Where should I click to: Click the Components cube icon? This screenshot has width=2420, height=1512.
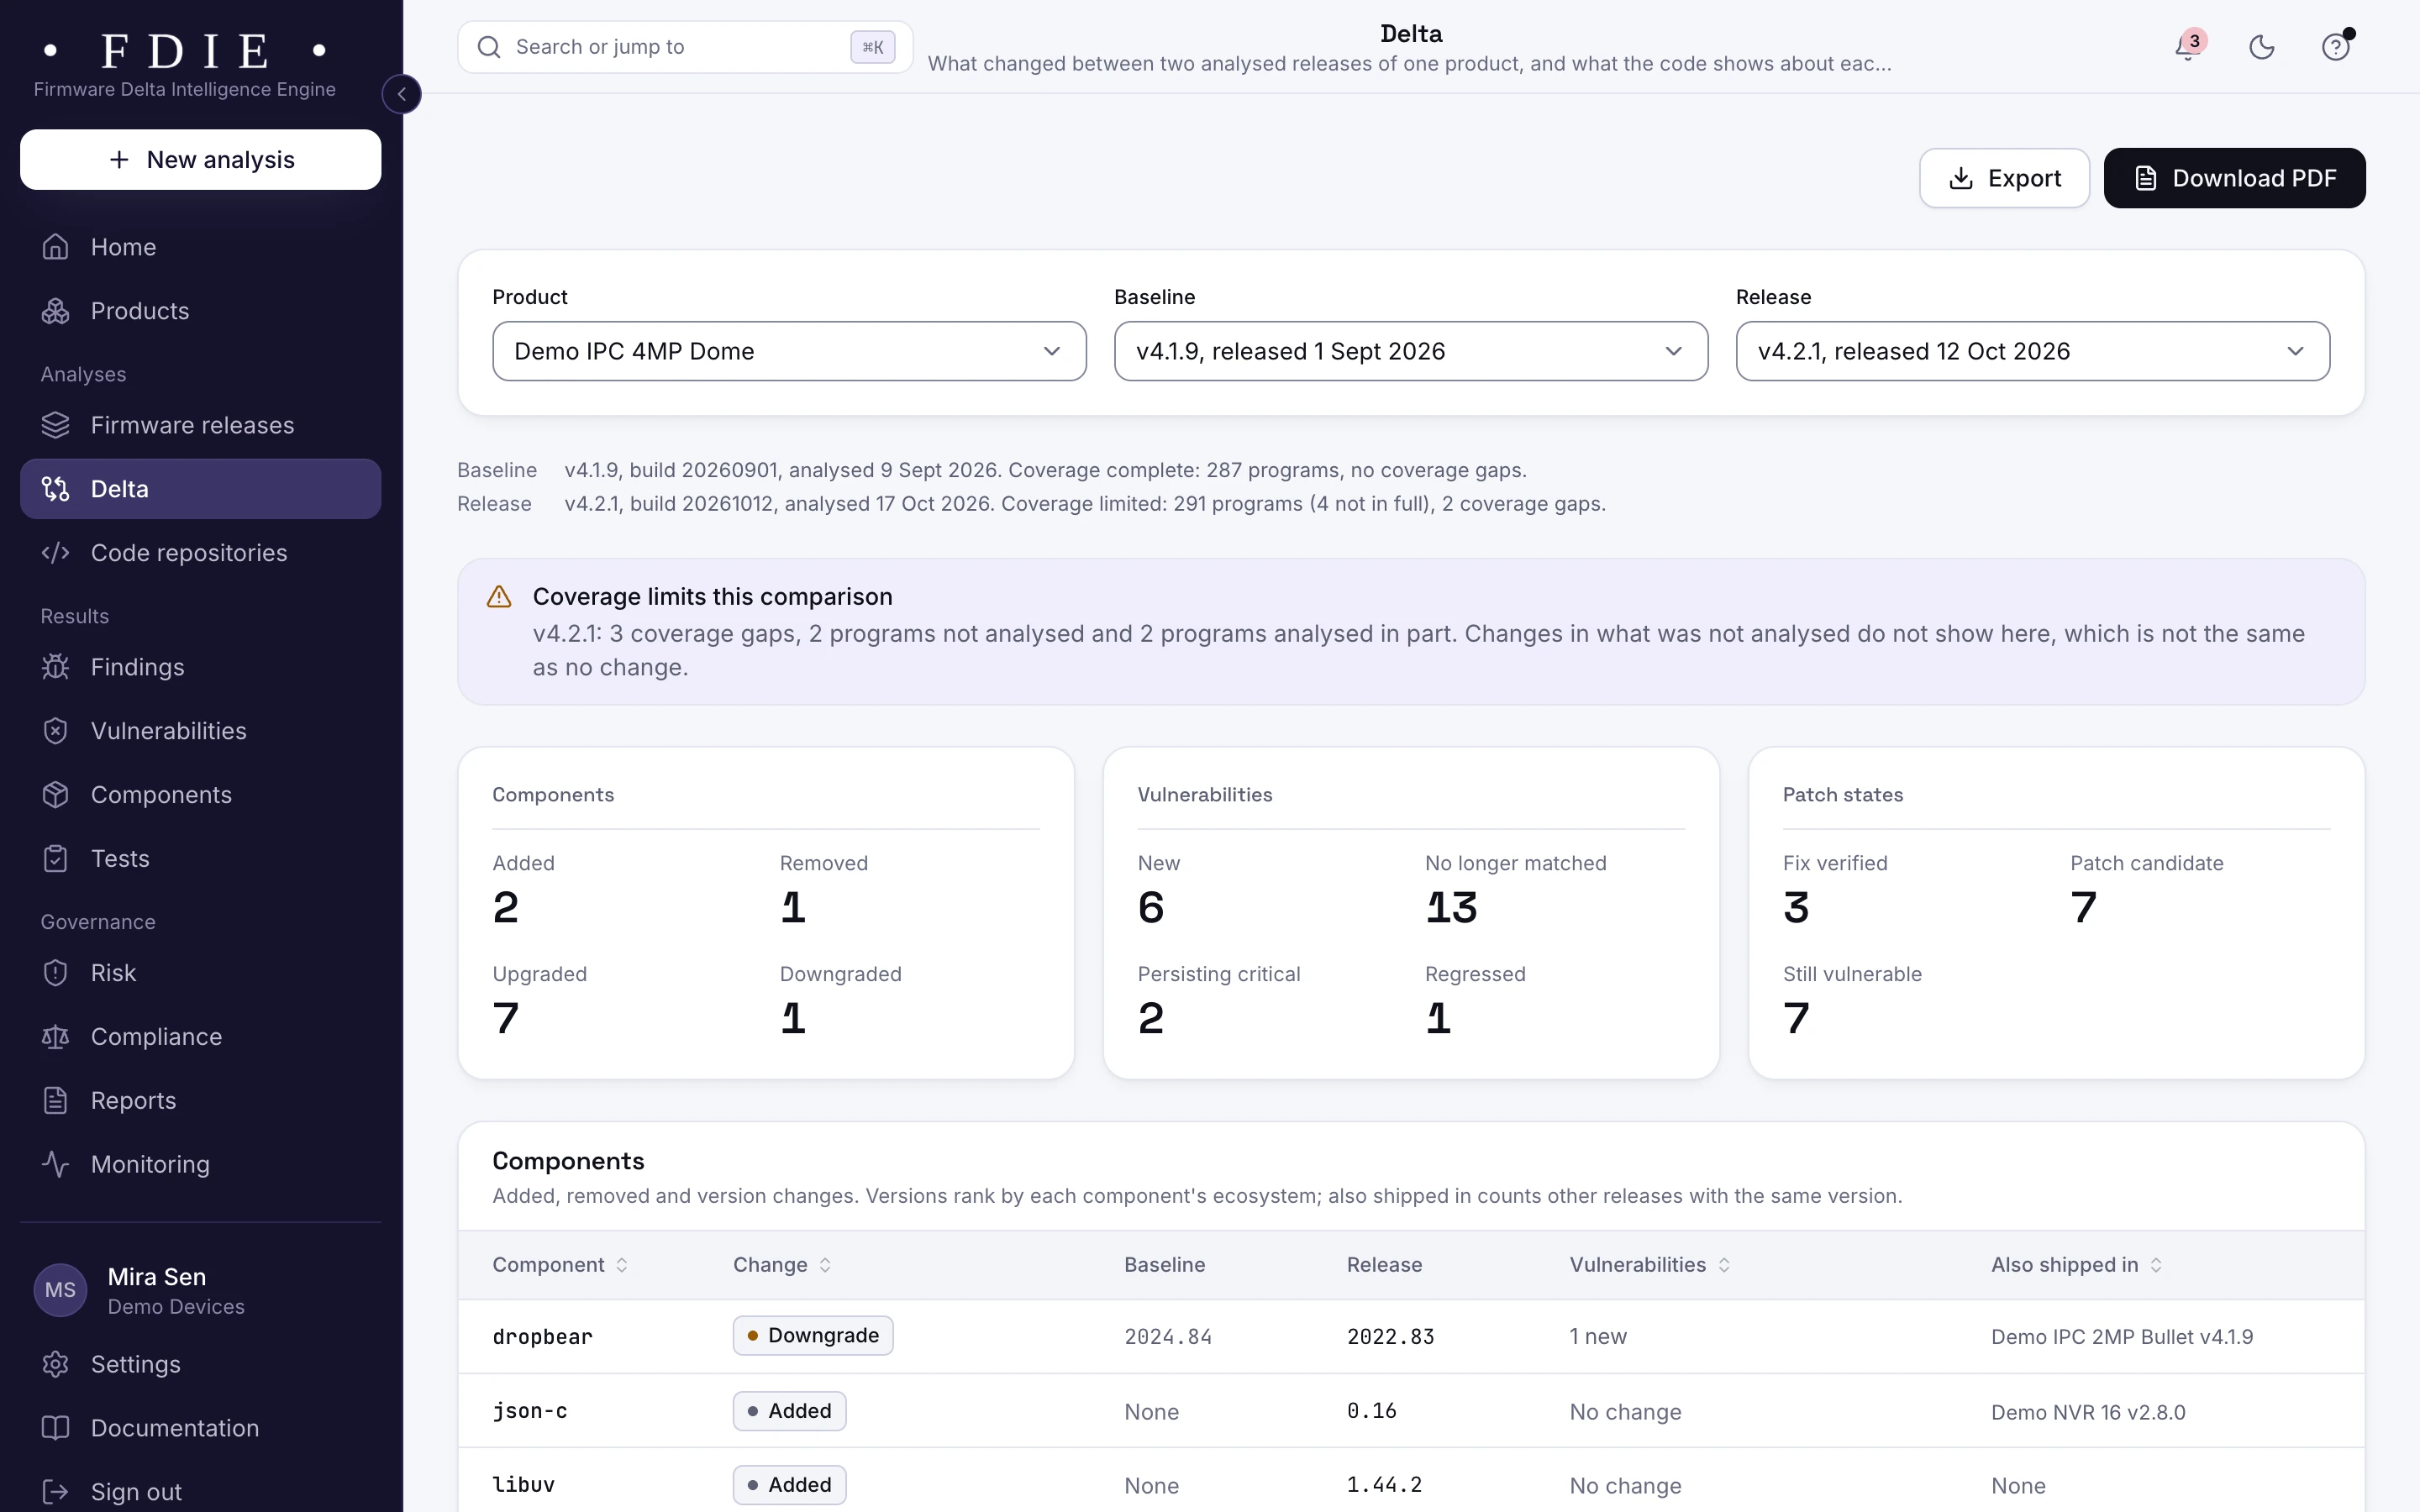[56, 795]
